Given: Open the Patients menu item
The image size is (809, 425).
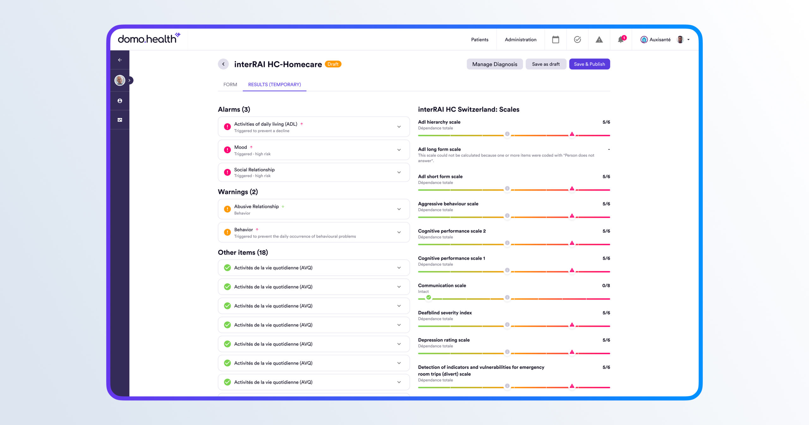Looking at the screenshot, I should click(479, 39).
